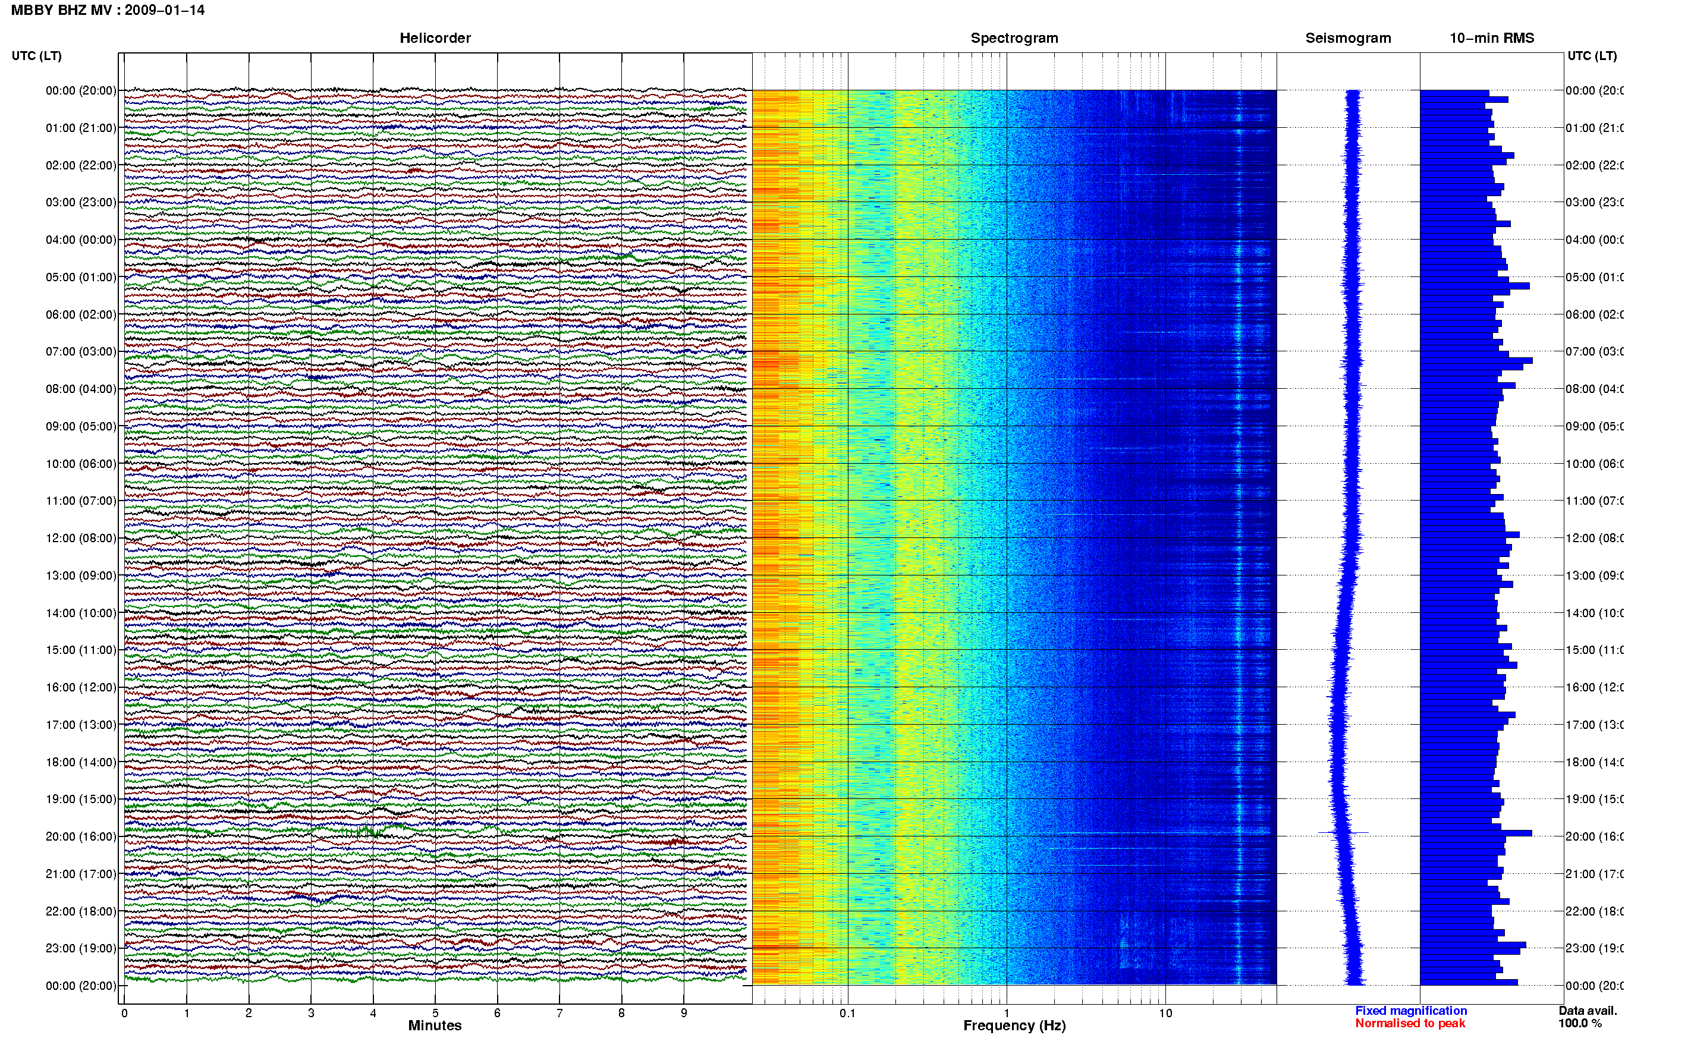The image size is (1691, 1057).
Task: Click the '10' frequency tick label
Action: tap(1165, 1013)
